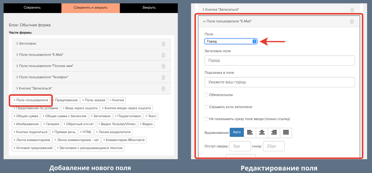Check "Не показывать сразу поле ввода" option
The height and width of the screenshot is (173, 372).
coord(206,119)
